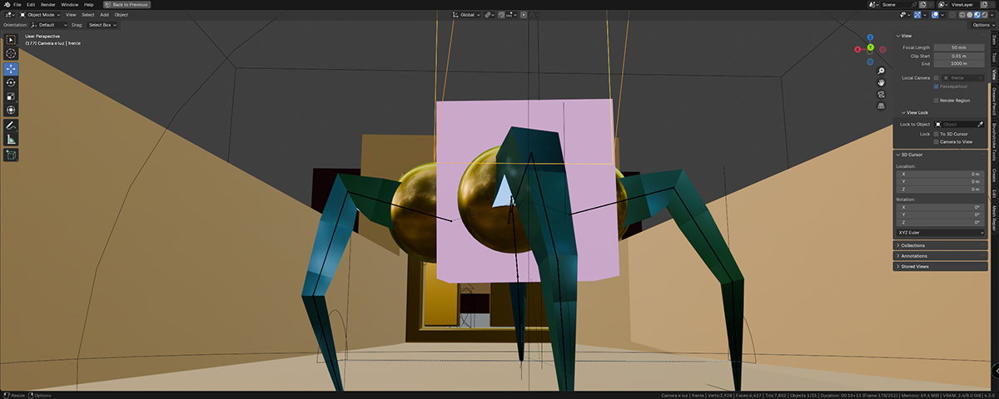The width and height of the screenshot is (999, 399).
Task: Pick the Measure tool
Action: pyautogui.click(x=12, y=139)
